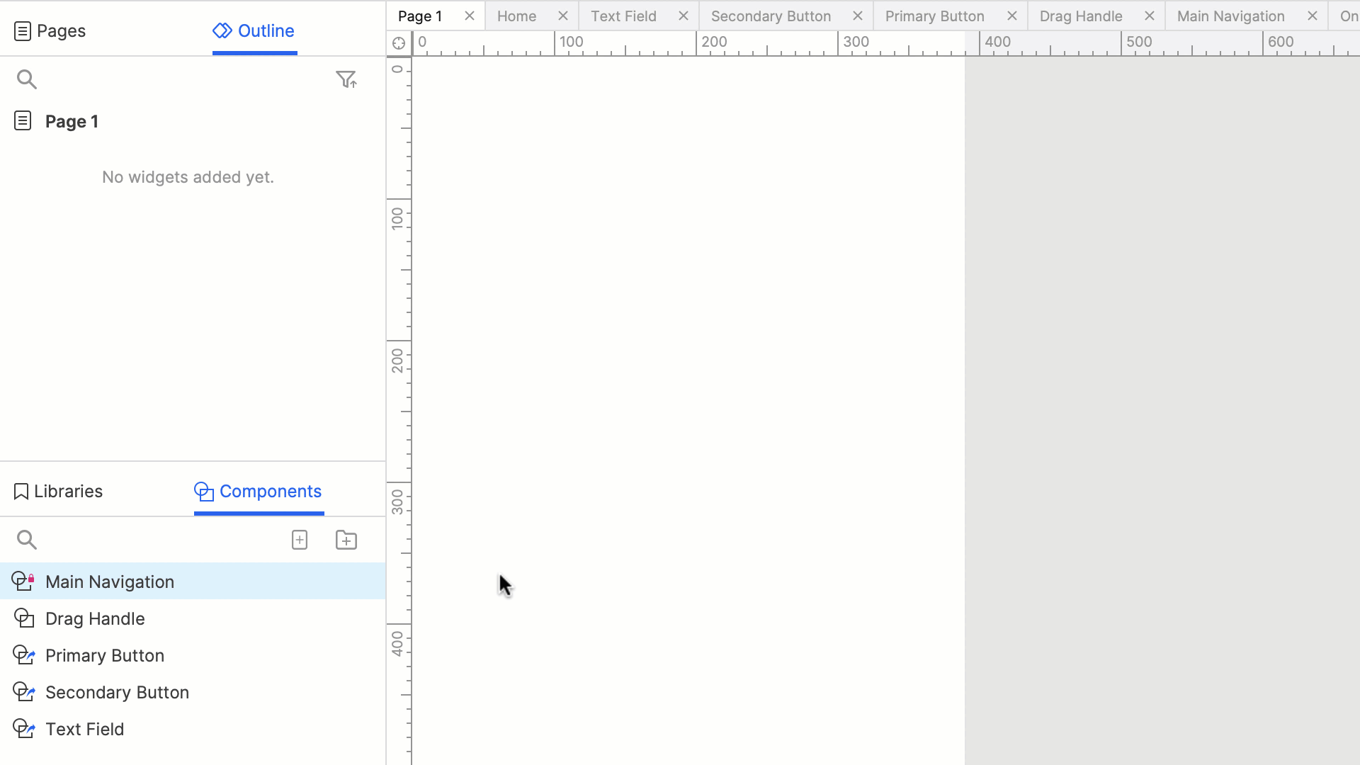Close the Text Field tab

(684, 16)
